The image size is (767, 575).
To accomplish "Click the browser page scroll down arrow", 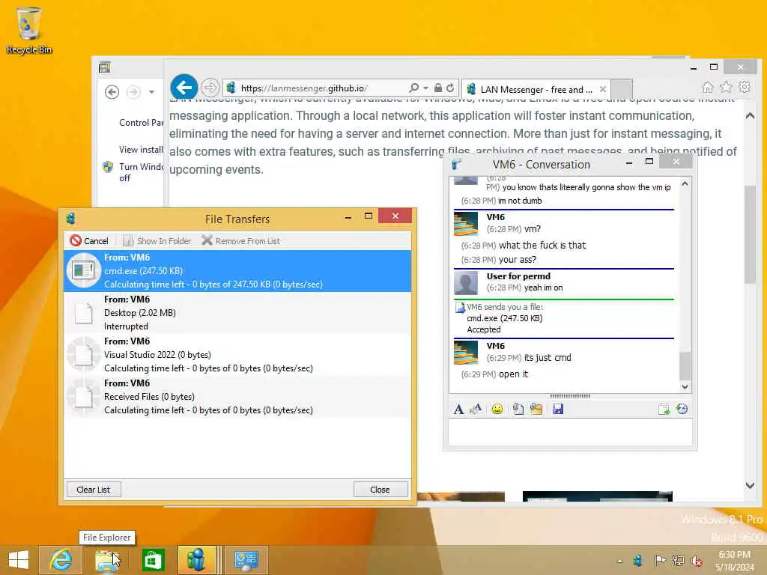I will coord(750,485).
